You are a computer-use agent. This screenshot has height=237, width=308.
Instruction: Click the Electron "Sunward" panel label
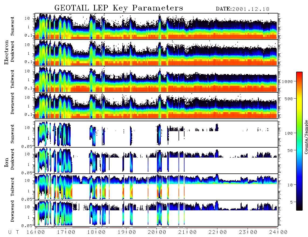click(x=12, y=26)
